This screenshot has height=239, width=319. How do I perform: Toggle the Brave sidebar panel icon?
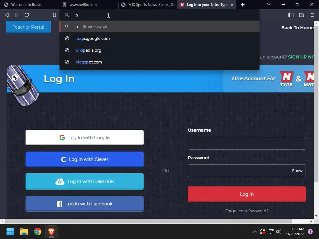(291, 15)
